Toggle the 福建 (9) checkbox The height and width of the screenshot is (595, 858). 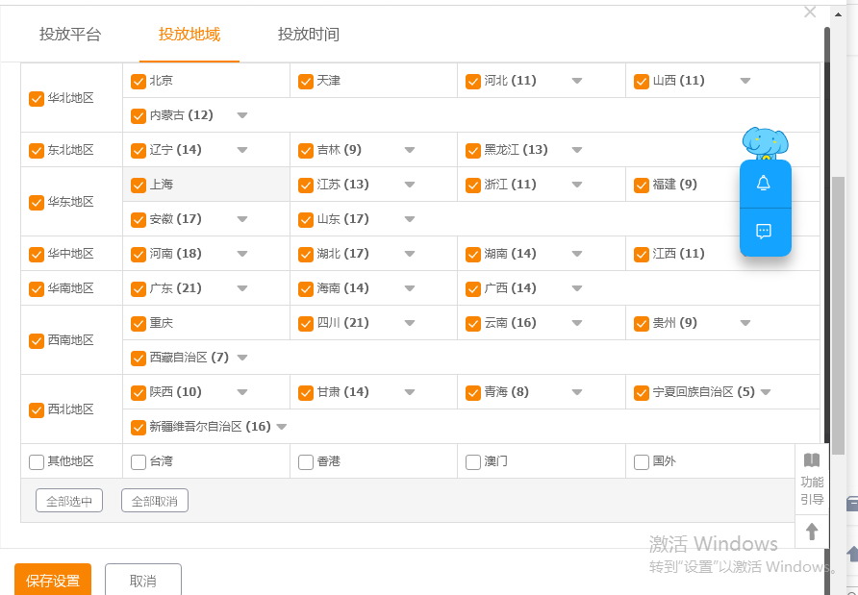[642, 186]
